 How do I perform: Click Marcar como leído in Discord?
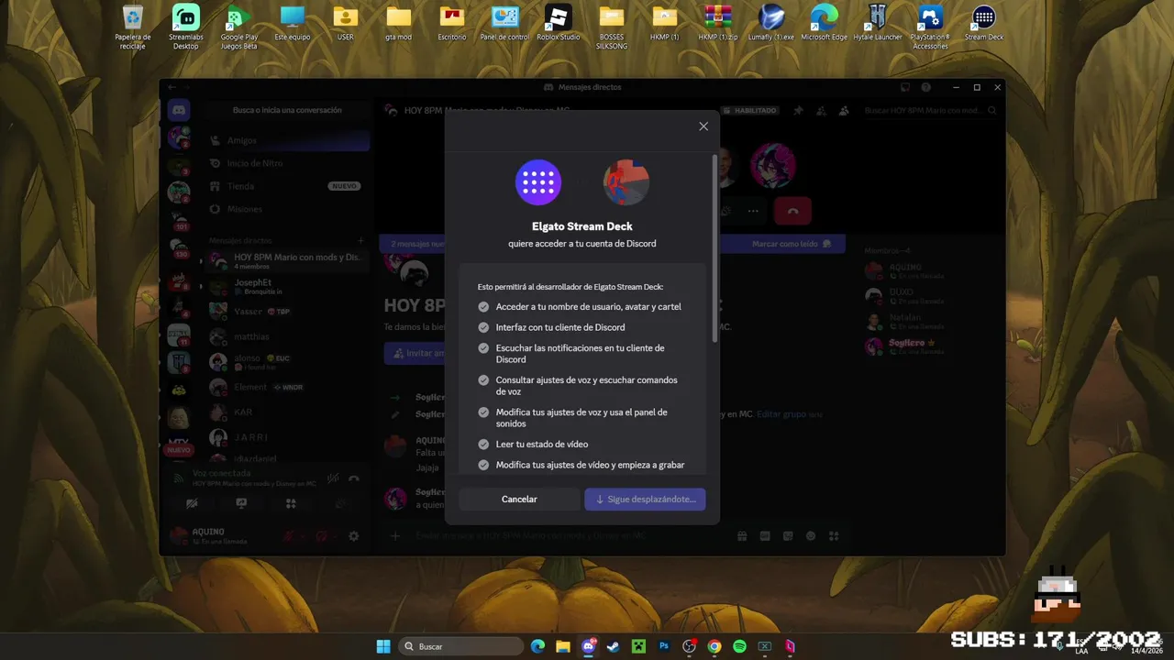791,244
